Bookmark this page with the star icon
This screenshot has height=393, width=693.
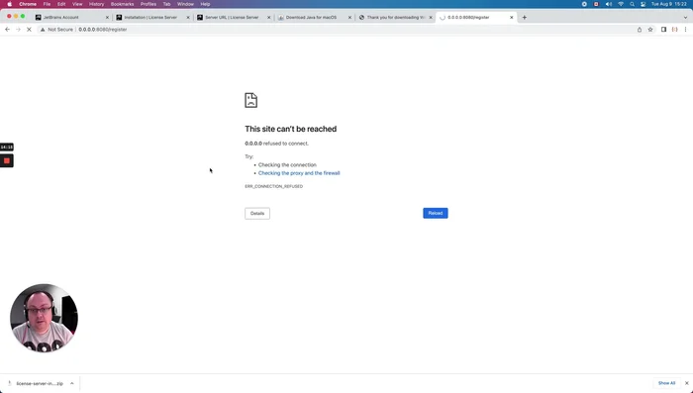pyautogui.click(x=650, y=29)
